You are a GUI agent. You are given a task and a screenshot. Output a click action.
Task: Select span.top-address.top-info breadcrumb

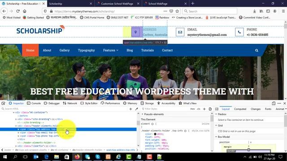(121, 150)
